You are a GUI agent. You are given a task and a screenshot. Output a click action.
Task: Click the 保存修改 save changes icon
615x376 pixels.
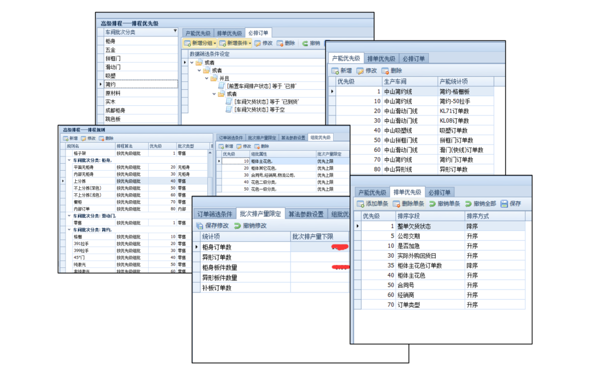199,226
